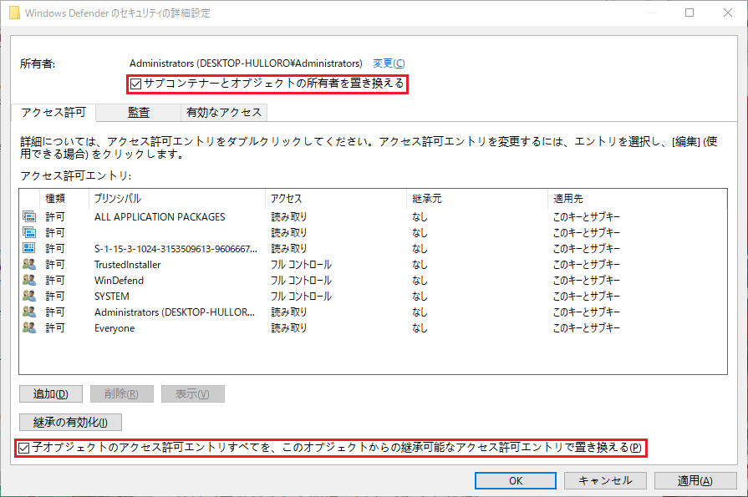This screenshot has height=497, width=748.
Task: Click the user group icon for TrustedInstaller
Action: click(x=29, y=264)
